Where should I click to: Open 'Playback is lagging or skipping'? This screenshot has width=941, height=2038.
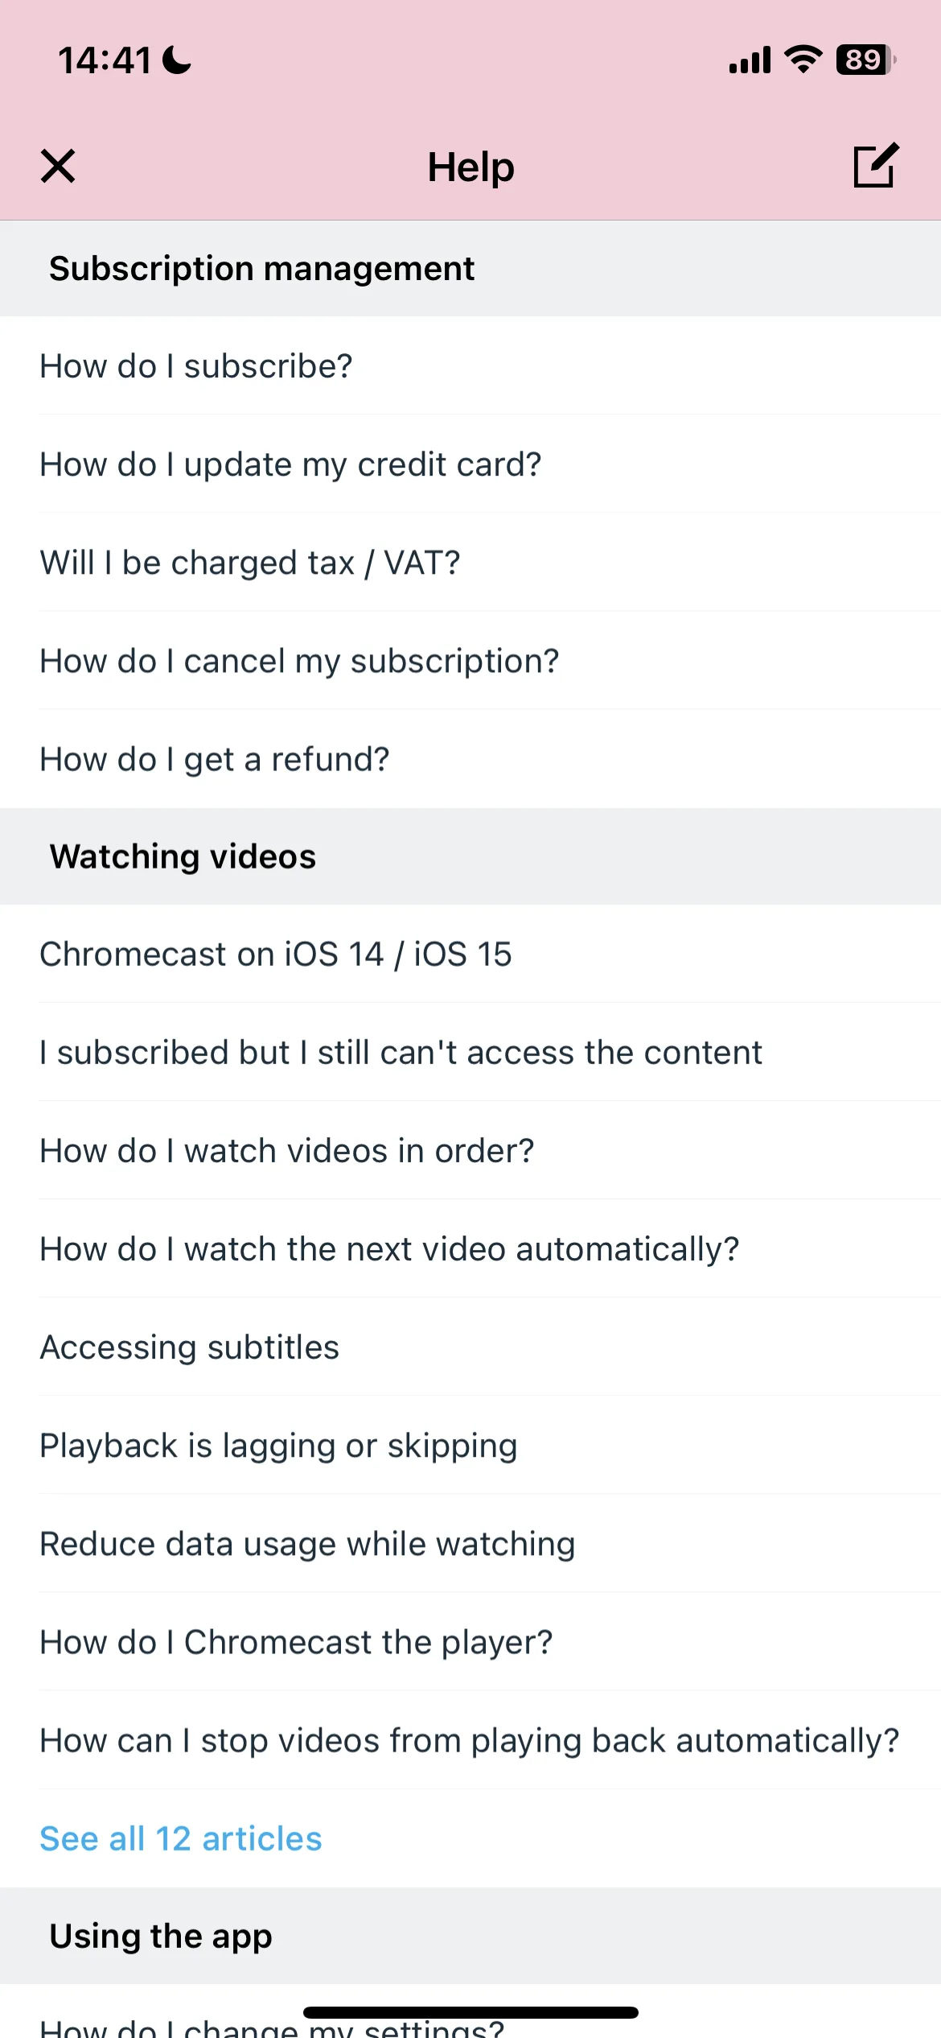click(470, 1446)
